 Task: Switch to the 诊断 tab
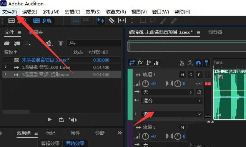(x=100, y=133)
